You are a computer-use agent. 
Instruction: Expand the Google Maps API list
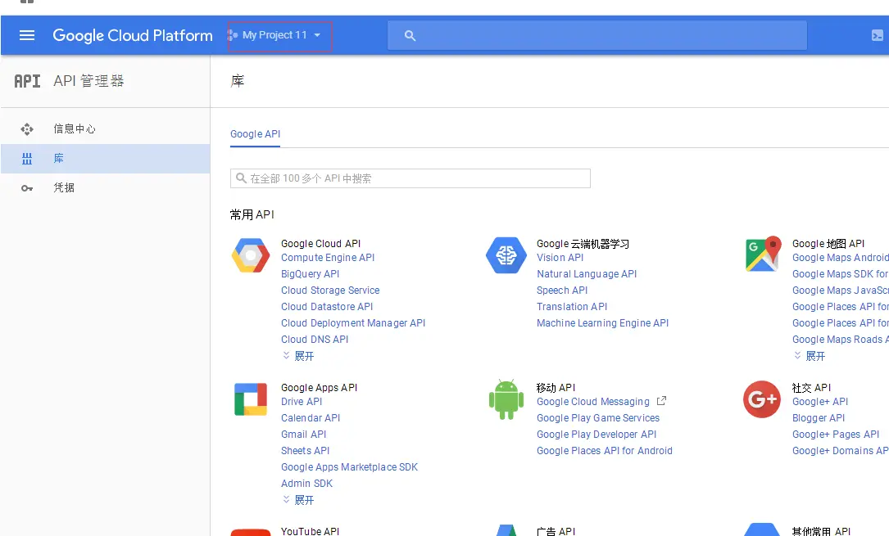pyautogui.click(x=810, y=356)
